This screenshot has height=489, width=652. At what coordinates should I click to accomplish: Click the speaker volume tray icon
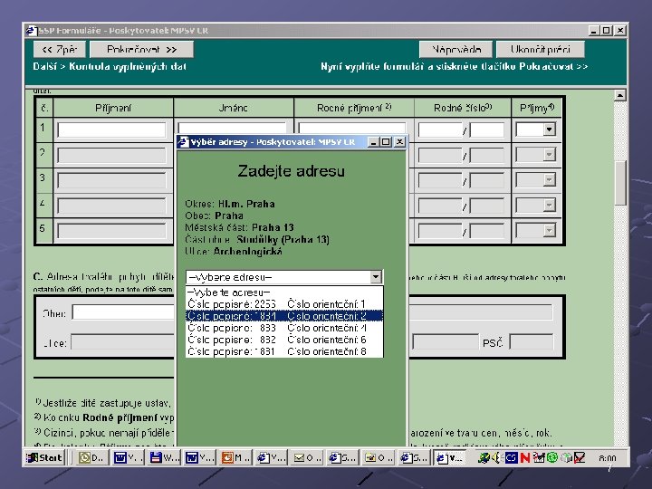(497, 458)
